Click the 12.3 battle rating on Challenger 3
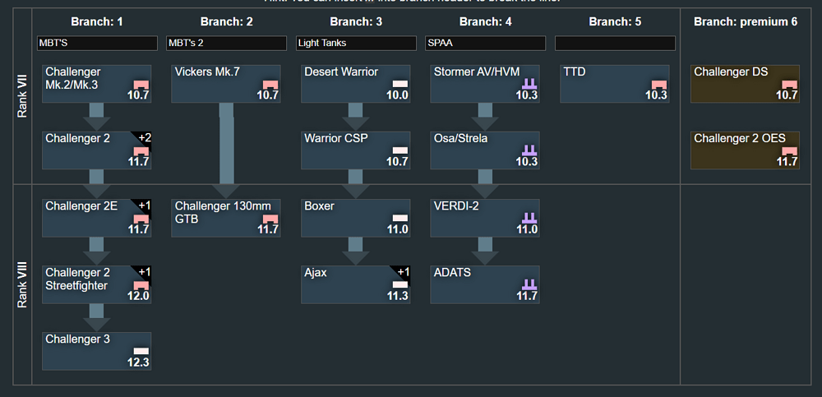The image size is (822, 397). 138,362
